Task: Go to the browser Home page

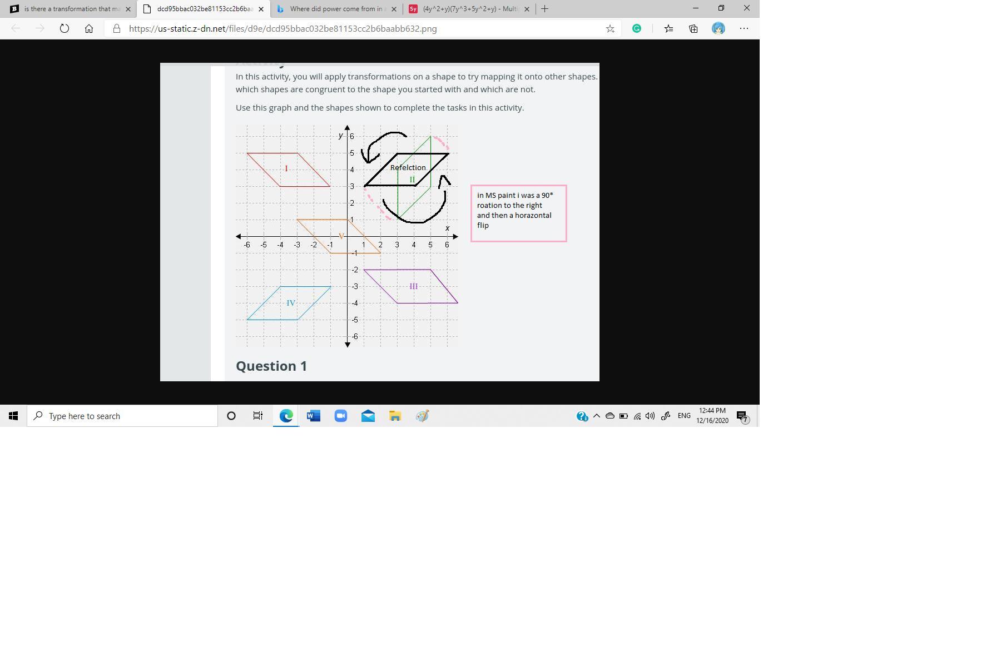Action: coord(89,28)
